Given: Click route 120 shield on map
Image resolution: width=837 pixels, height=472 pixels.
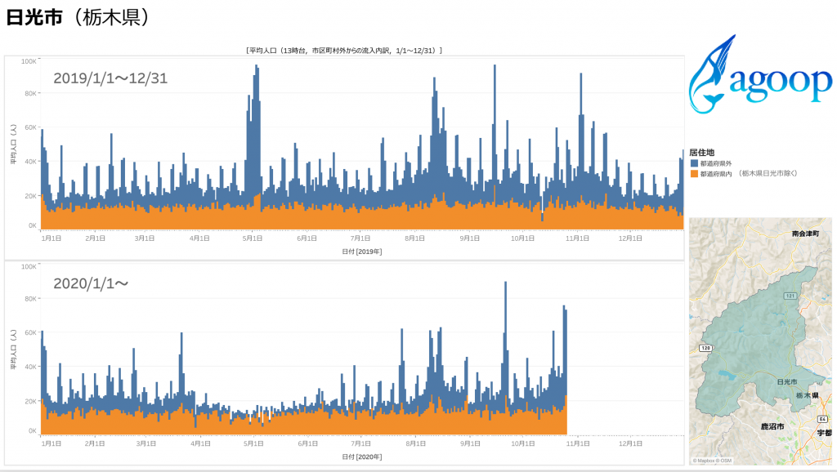Looking at the screenshot, I should [x=705, y=348].
